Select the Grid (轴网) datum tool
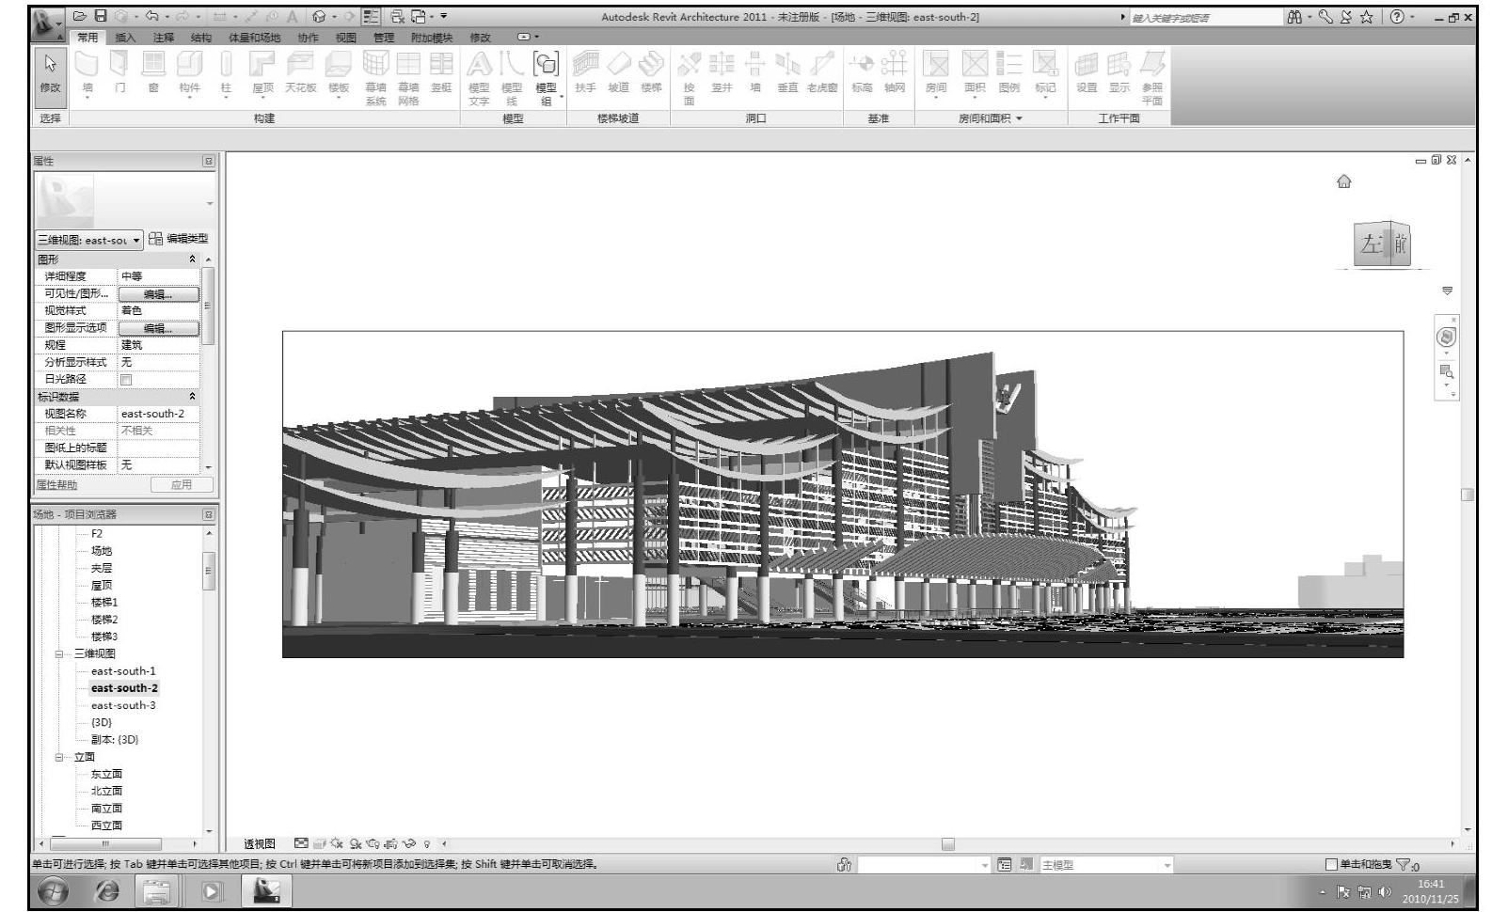Viewport: 1492px width, 912px height. tap(894, 73)
